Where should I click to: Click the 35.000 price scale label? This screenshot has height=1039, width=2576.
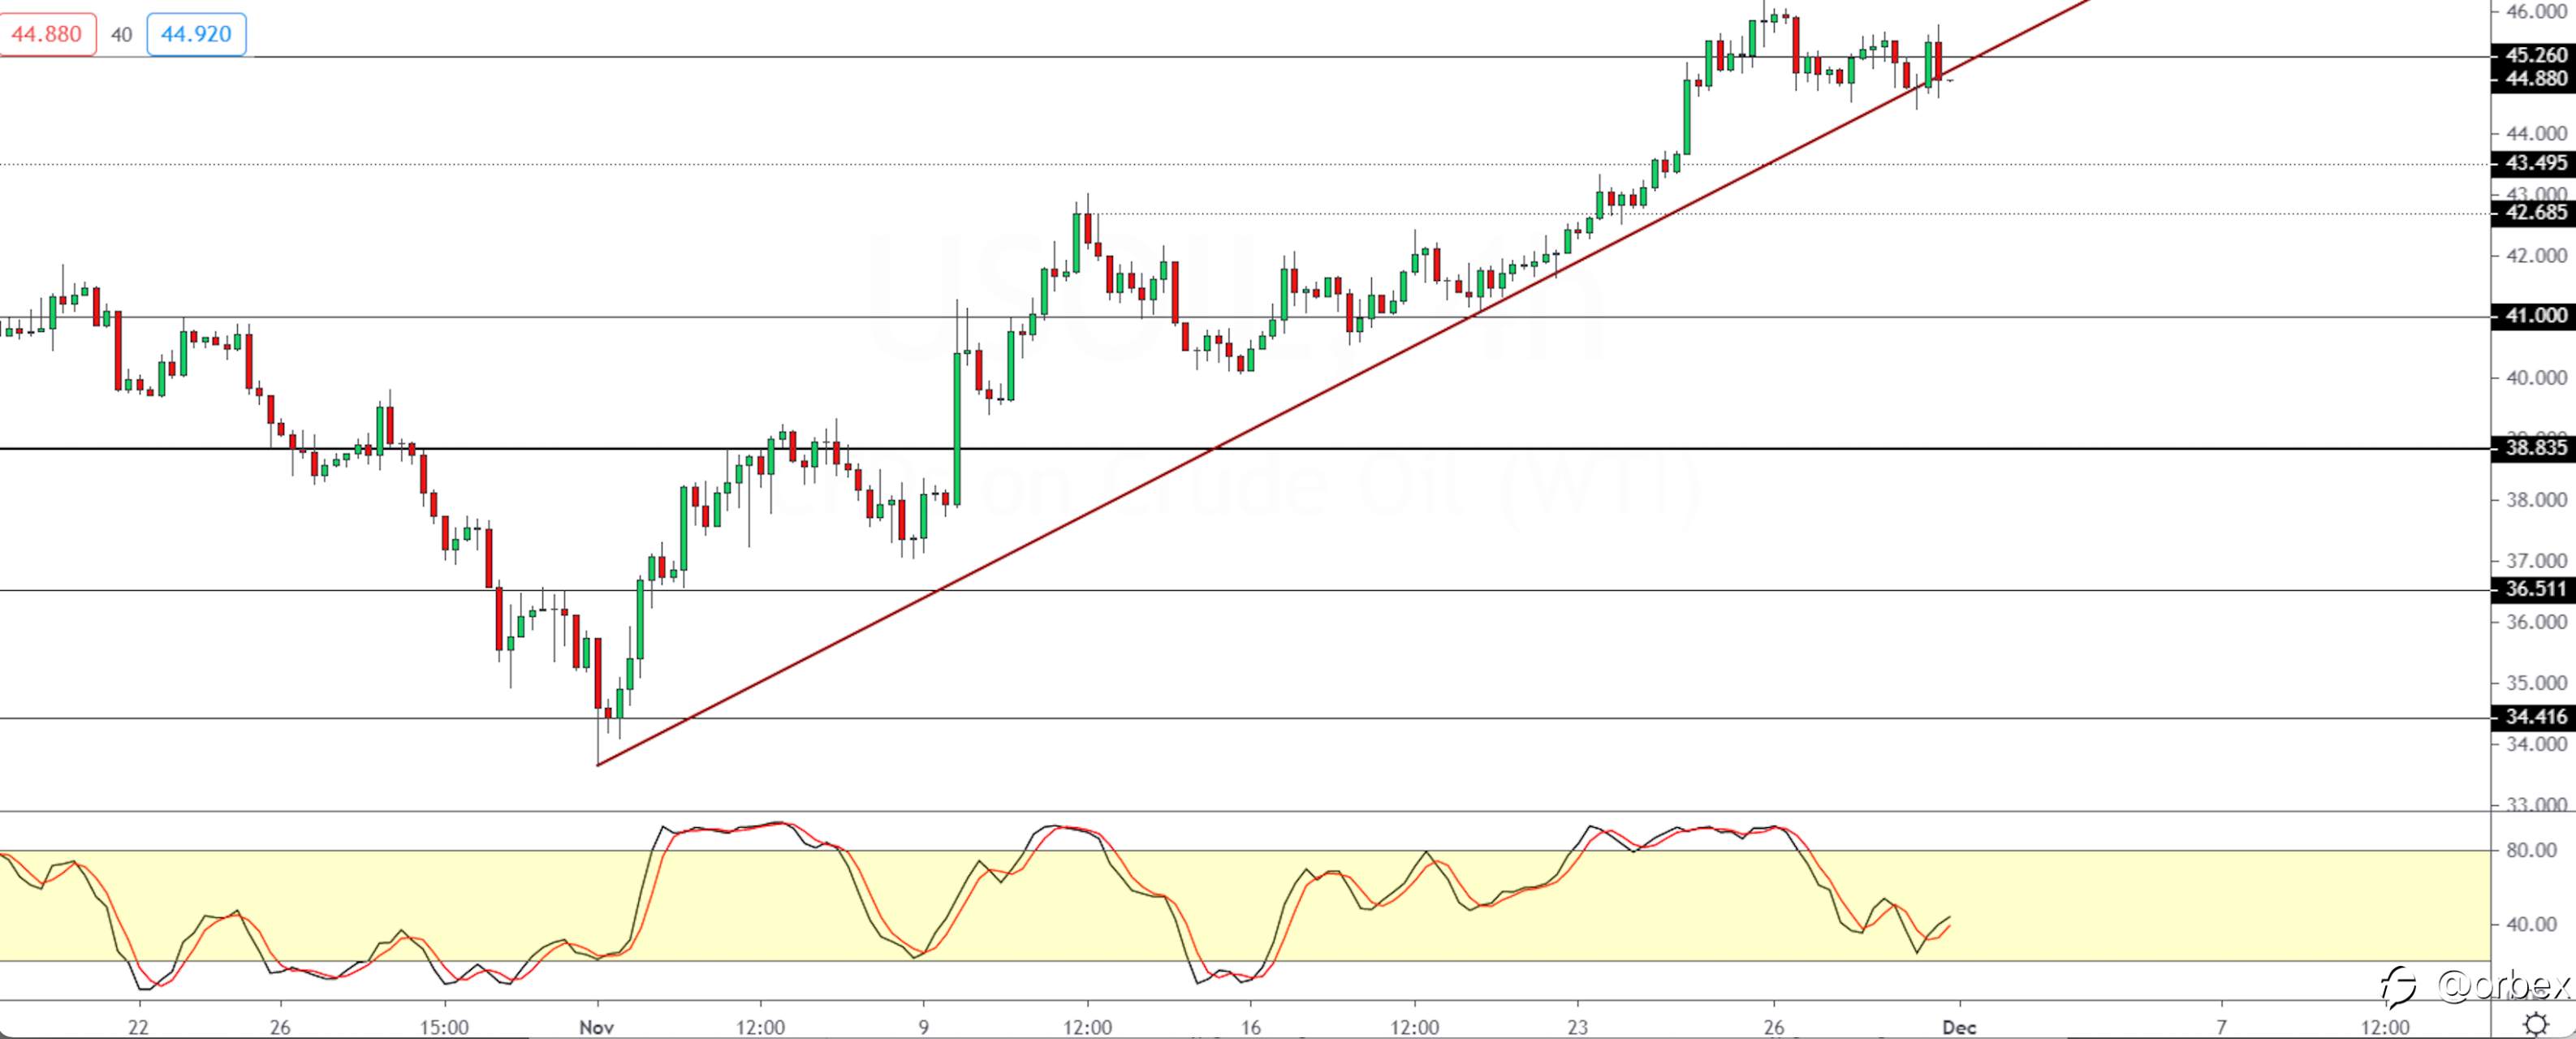pos(2536,684)
